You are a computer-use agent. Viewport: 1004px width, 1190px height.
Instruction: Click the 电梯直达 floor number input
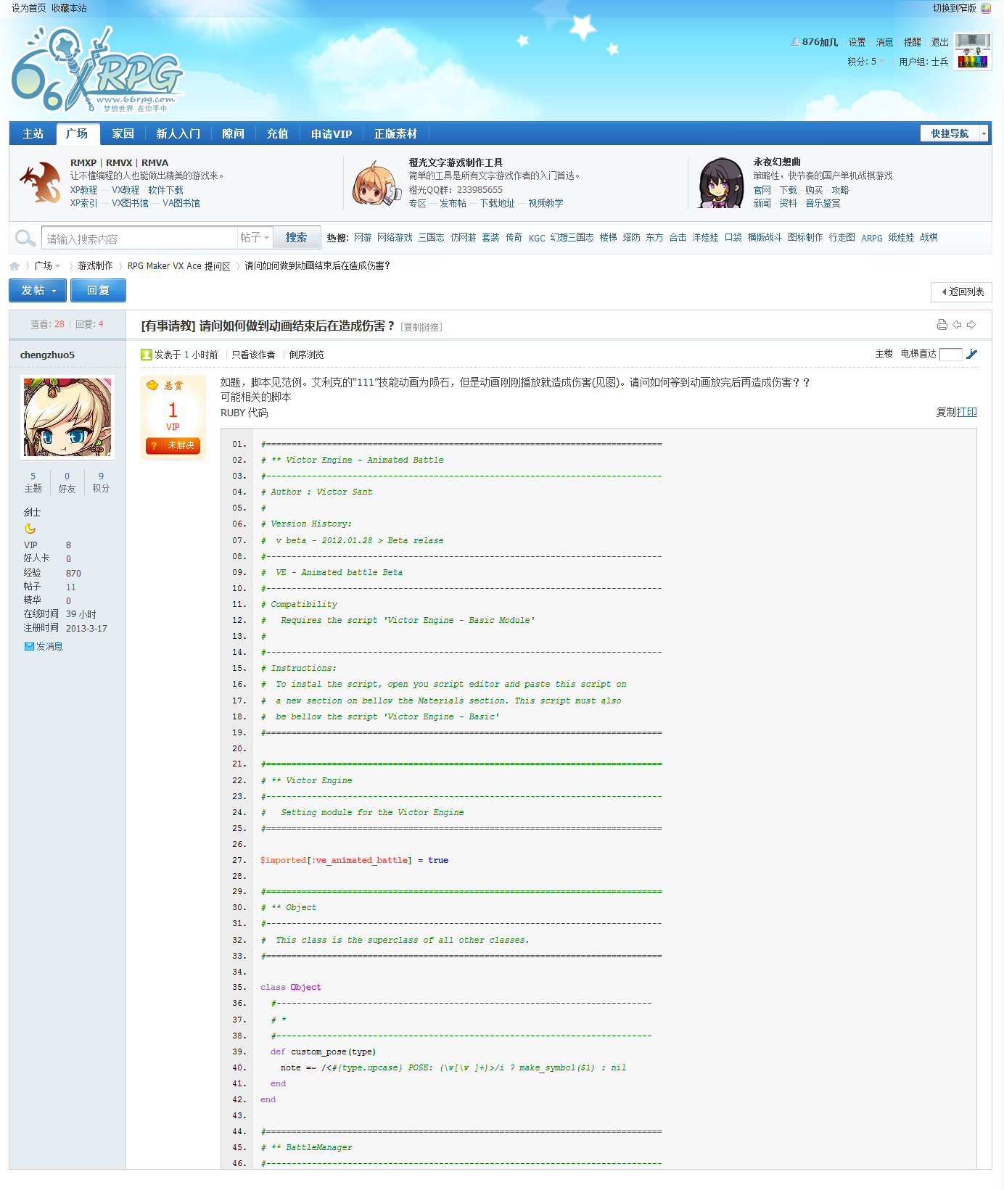[950, 354]
